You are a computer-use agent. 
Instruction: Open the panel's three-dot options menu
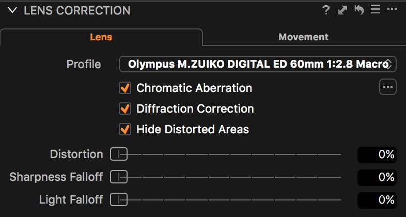tap(392, 10)
